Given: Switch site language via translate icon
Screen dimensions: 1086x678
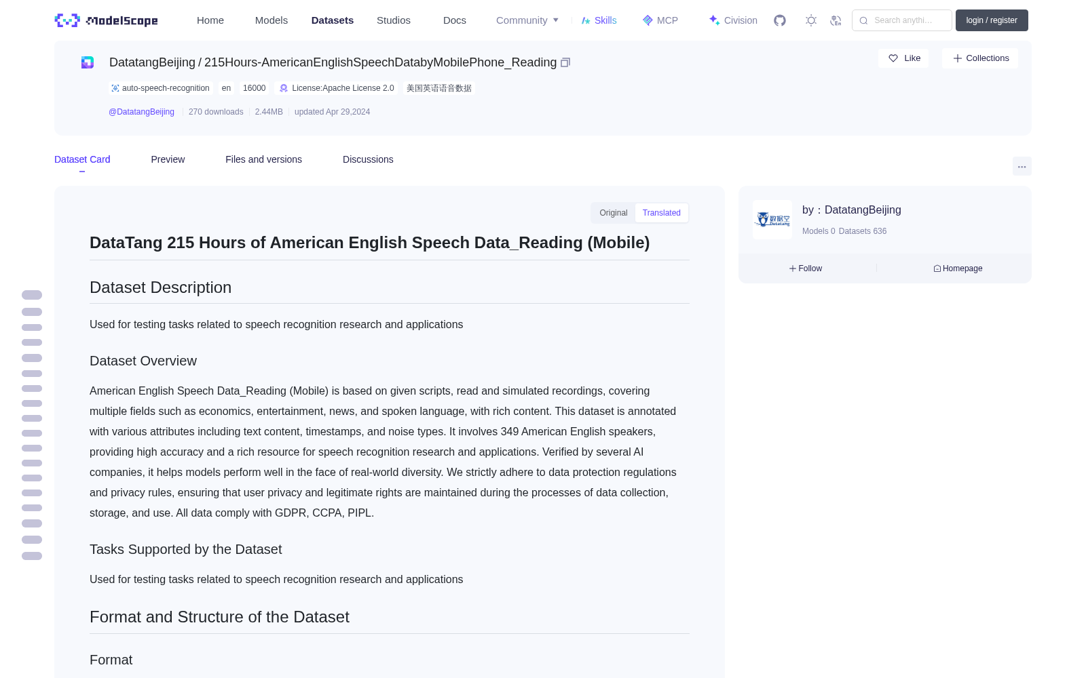Looking at the screenshot, I should click(x=836, y=20).
